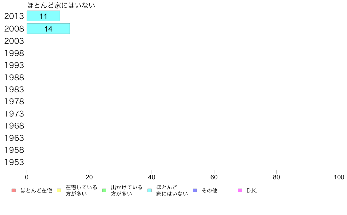This screenshot has width=347, height=215.
Task: Click the ほとんど家にはいない chart title
Action: [61, 5]
